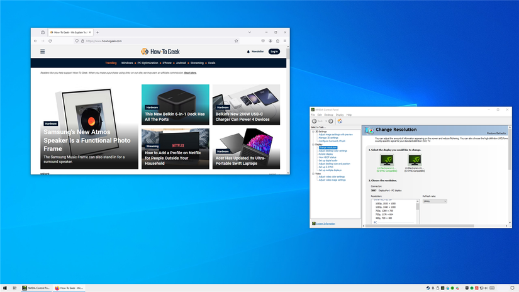
Task: Click the Log in button
Action: [x=274, y=52]
